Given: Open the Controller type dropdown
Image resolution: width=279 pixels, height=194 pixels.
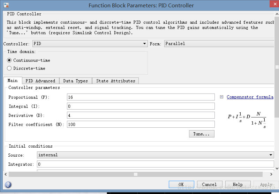Looking at the screenshot, I should pos(90,44).
